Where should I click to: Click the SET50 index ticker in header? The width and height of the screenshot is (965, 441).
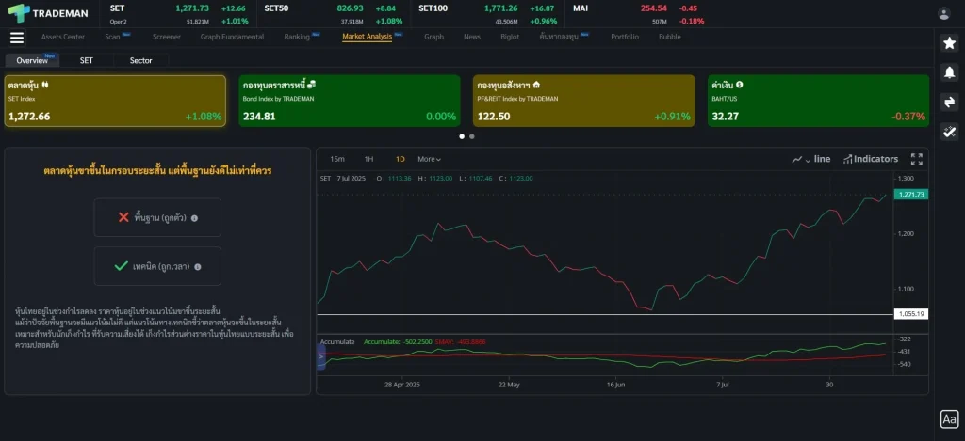click(333, 14)
